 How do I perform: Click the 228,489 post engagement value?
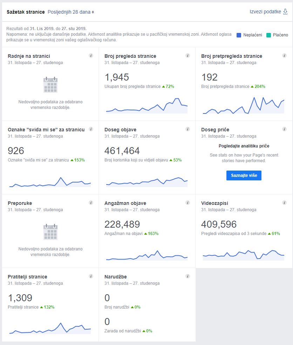tap(122, 224)
